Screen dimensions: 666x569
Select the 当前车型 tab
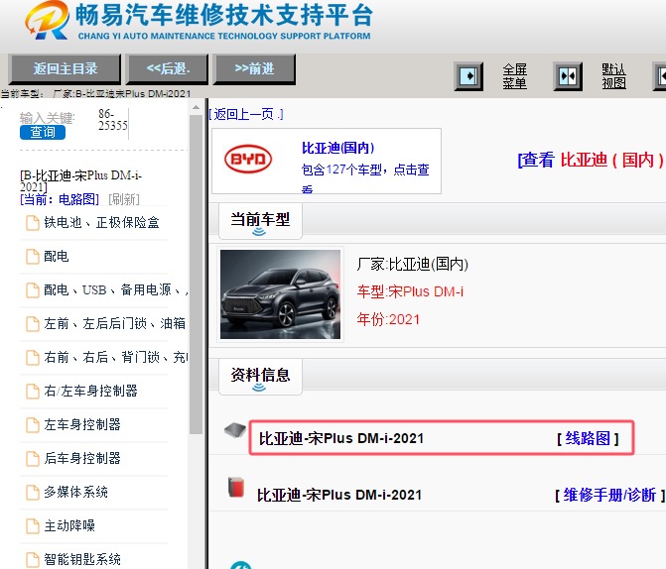click(260, 221)
